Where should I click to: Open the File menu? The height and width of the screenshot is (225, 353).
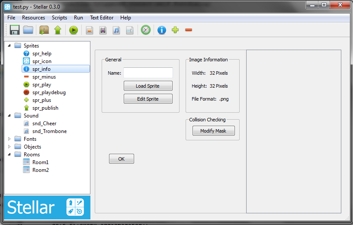click(x=11, y=18)
